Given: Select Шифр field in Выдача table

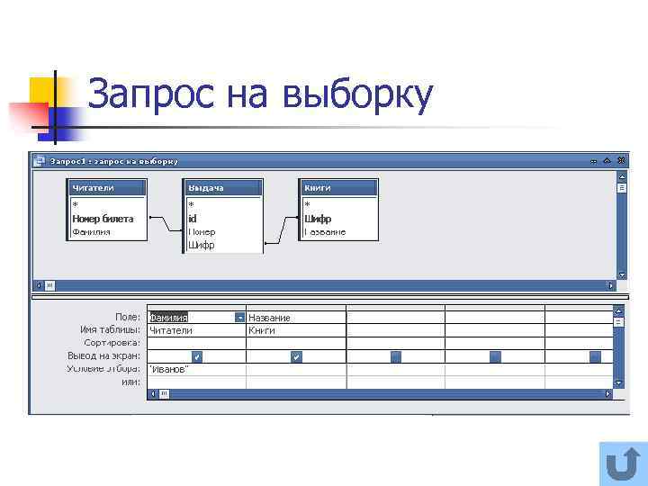Looking at the screenshot, I should pos(202,245).
